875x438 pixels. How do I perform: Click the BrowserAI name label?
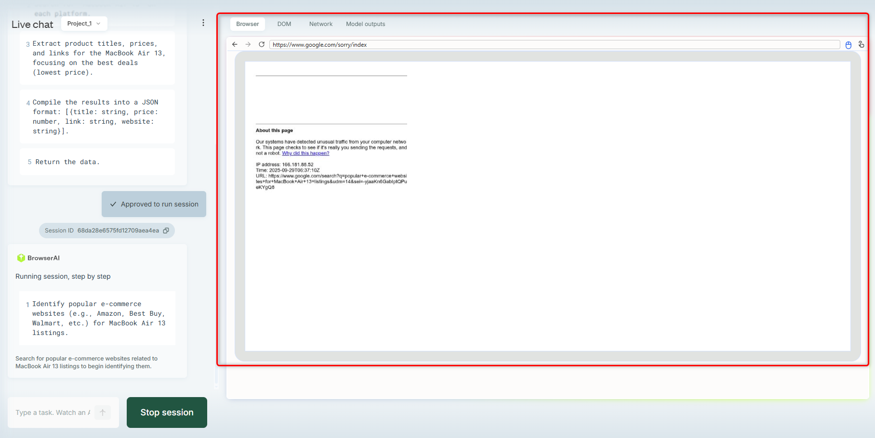pyautogui.click(x=43, y=258)
